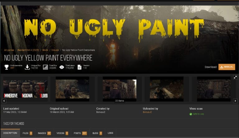Expand gallery with fullscreen icon
This screenshot has height=138, width=239.
point(235,77)
